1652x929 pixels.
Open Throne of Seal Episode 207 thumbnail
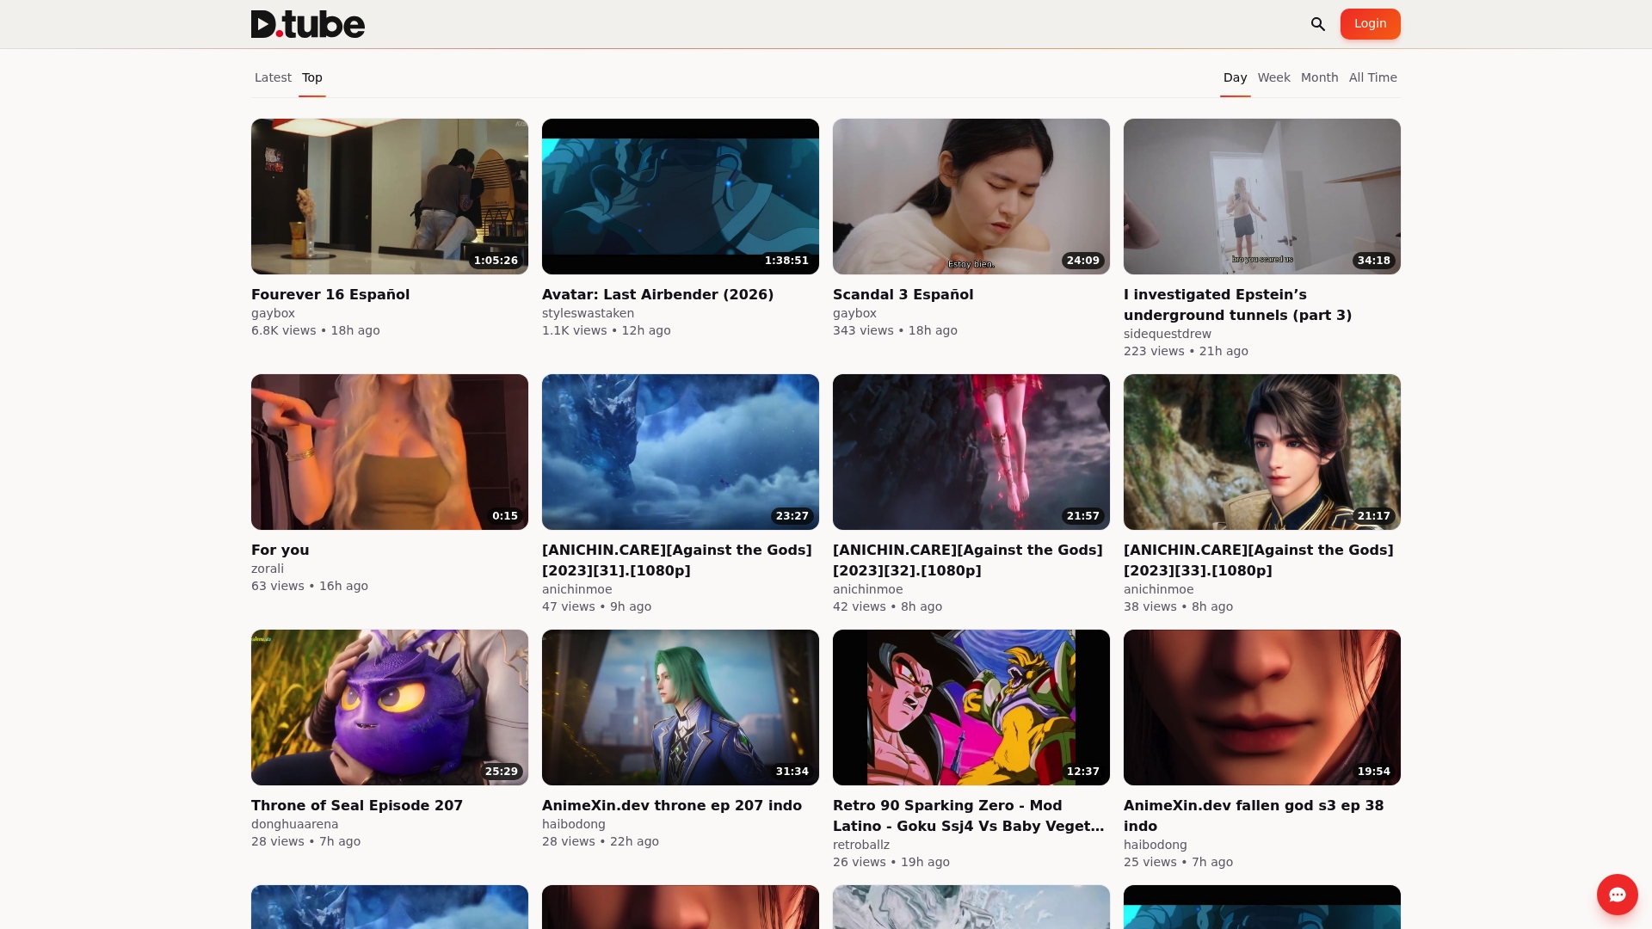point(390,707)
